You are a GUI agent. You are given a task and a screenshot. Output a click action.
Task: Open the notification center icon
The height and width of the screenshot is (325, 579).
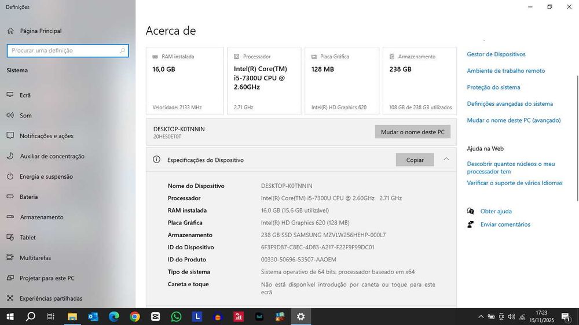[566, 316]
